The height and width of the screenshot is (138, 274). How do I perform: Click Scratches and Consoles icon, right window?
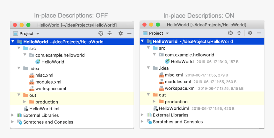point(149,121)
